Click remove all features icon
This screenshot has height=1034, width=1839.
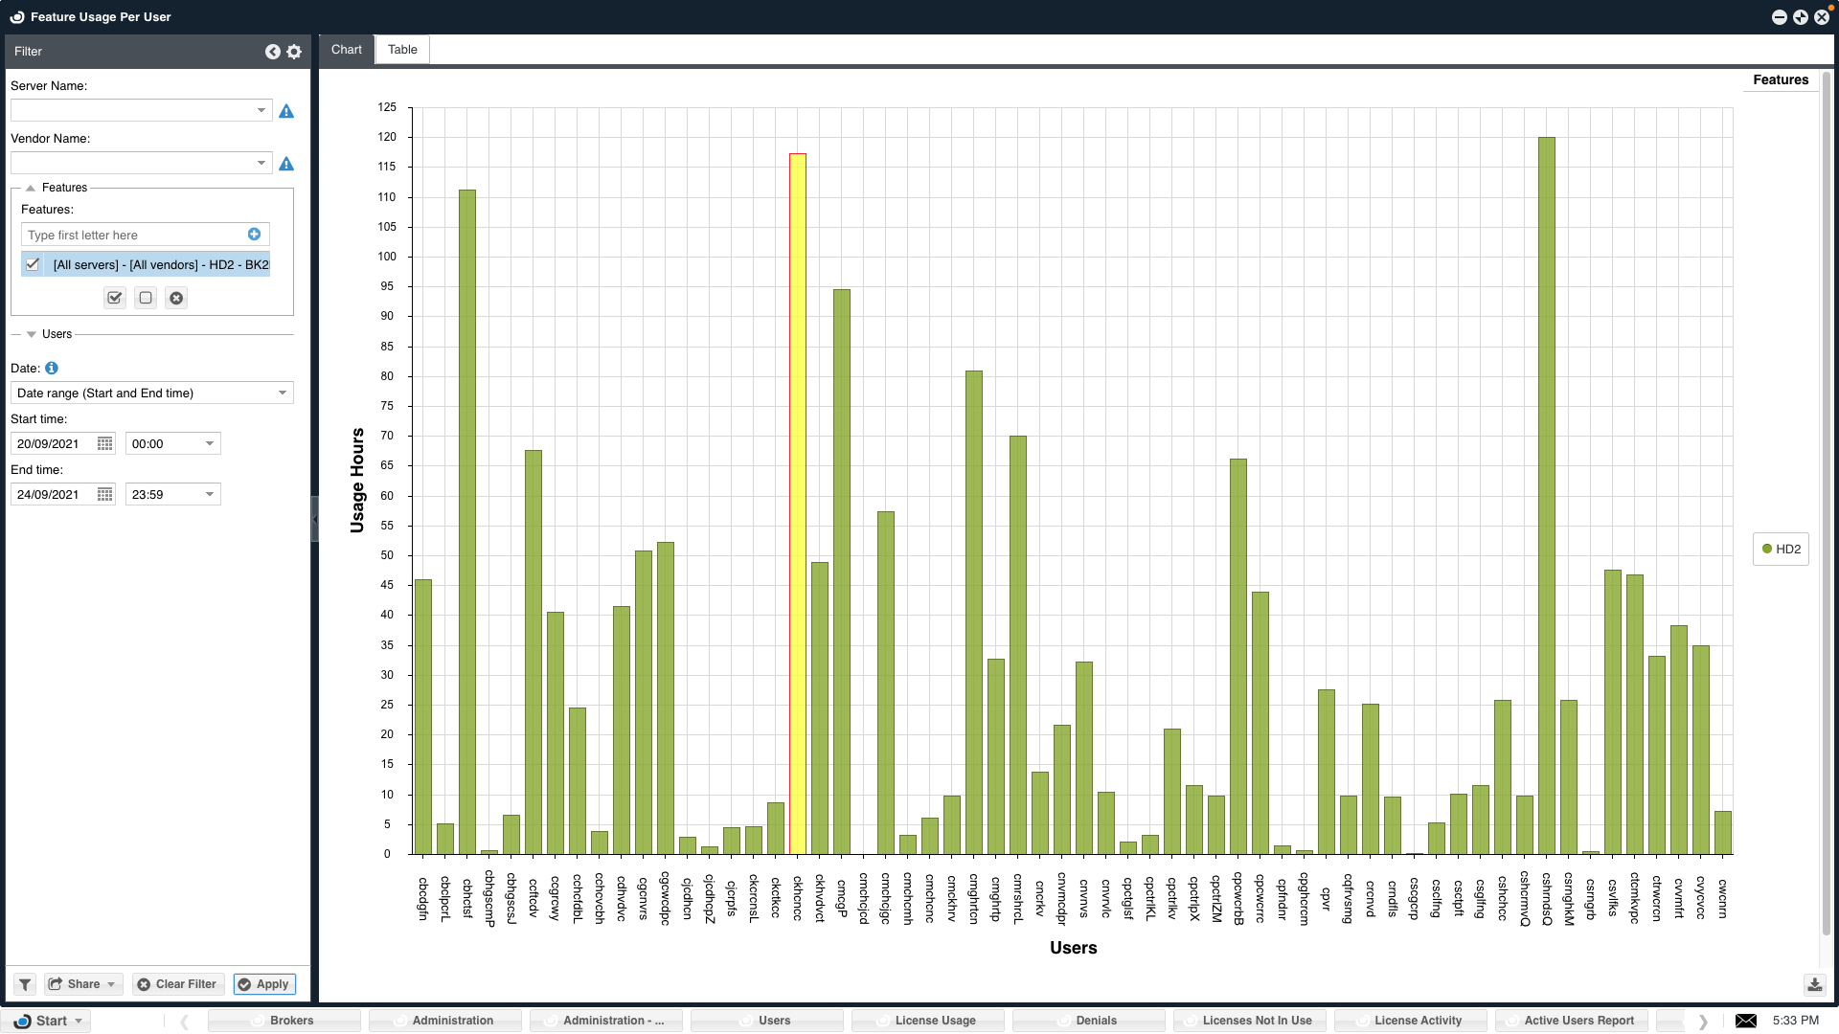(x=176, y=298)
